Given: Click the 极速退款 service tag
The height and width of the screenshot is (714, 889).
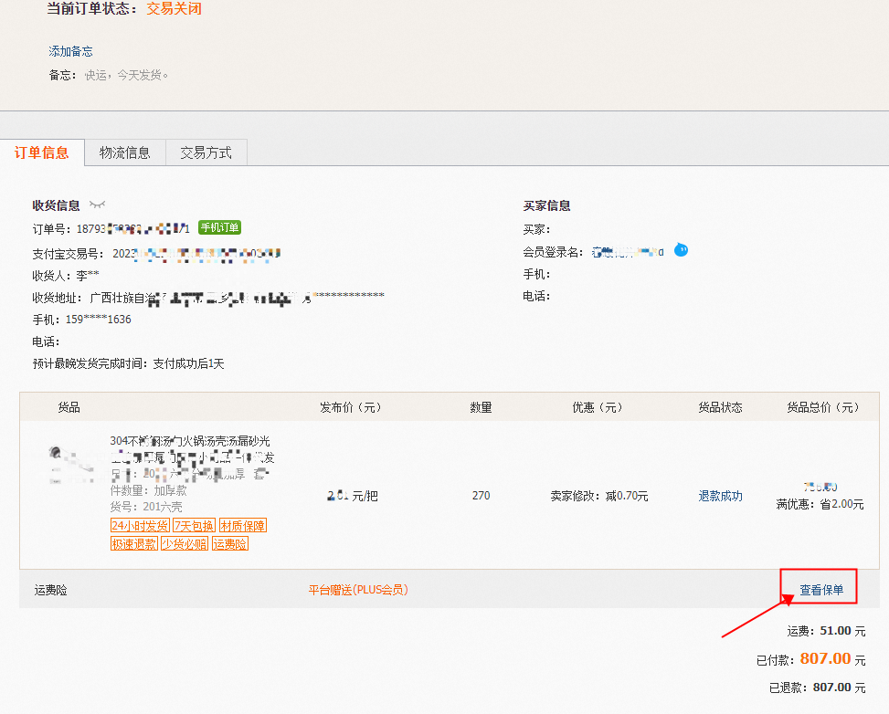Looking at the screenshot, I should click(x=133, y=544).
